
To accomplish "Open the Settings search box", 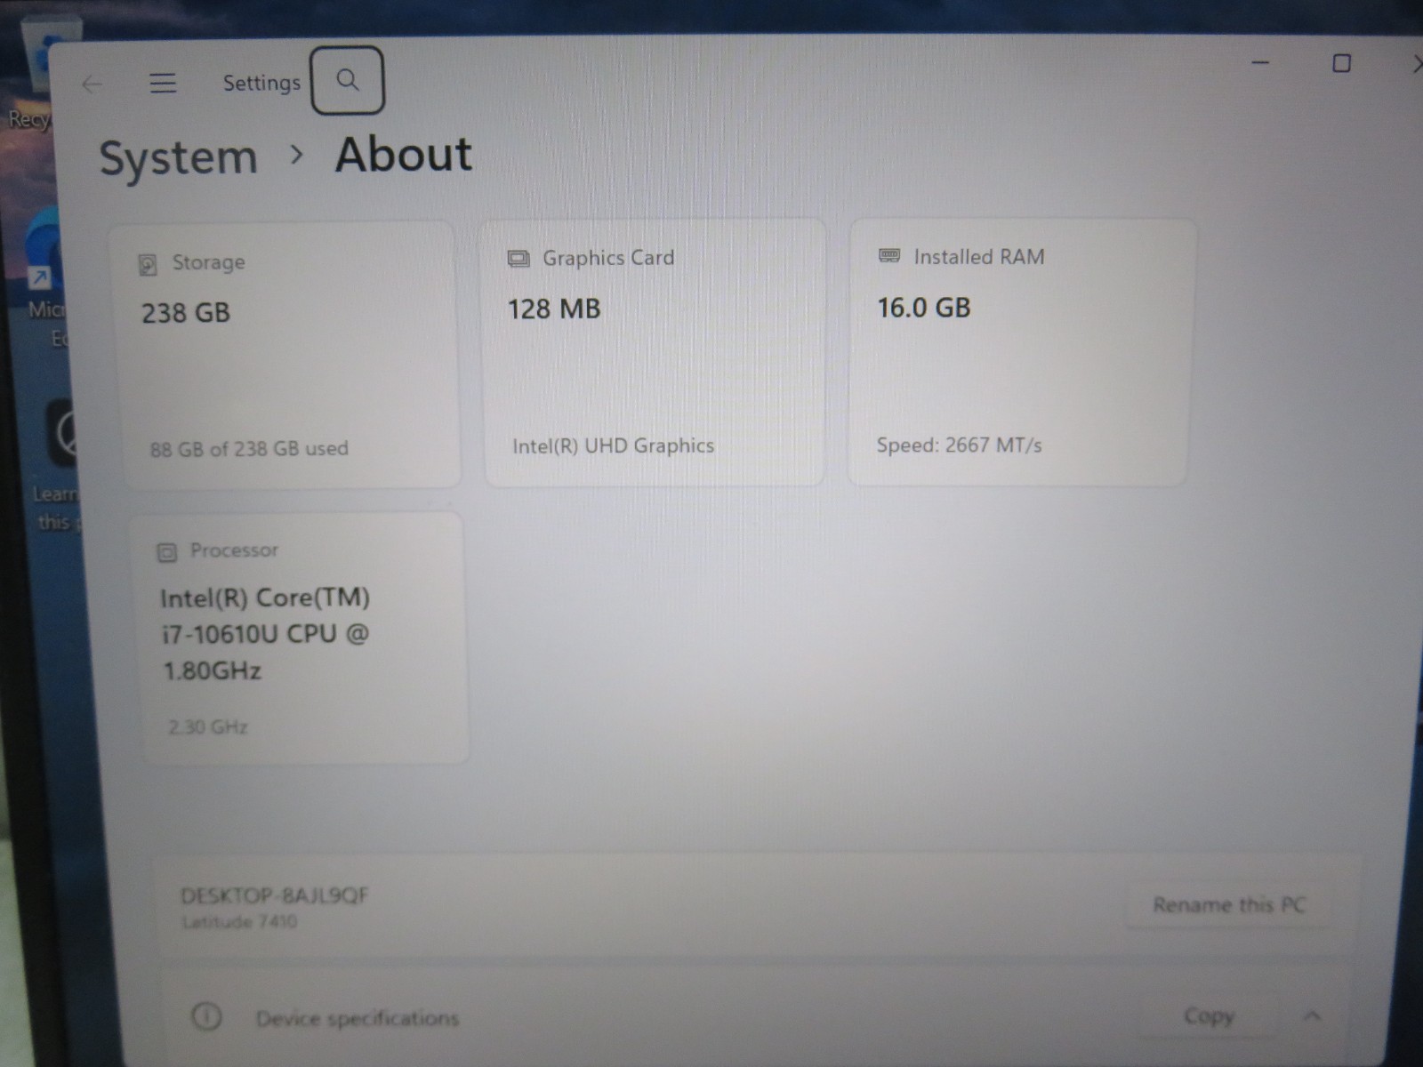I will point(348,81).
